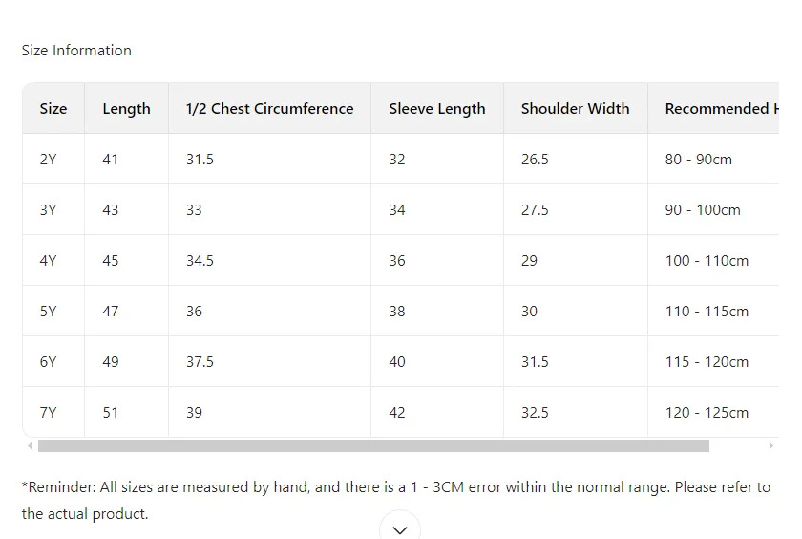Expand section with the down chevron
Image resolution: width=802 pixels, height=539 pixels.
pyautogui.click(x=400, y=528)
